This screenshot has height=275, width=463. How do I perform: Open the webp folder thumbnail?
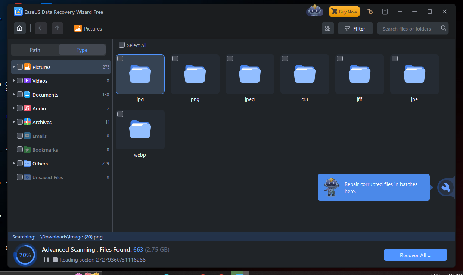point(140,129)
